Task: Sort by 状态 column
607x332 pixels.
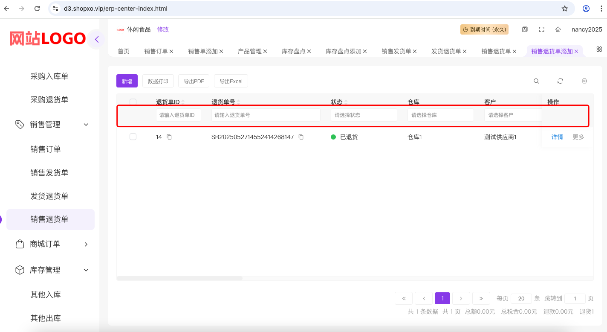Action: (346, 102)
